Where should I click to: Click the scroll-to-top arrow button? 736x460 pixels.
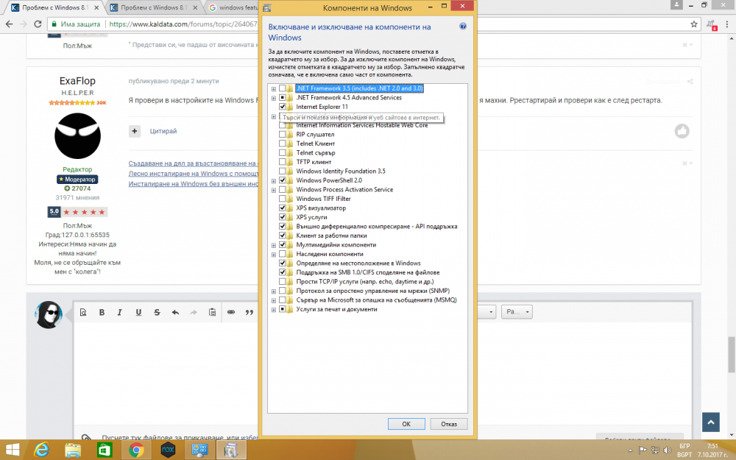pos(711,422)
